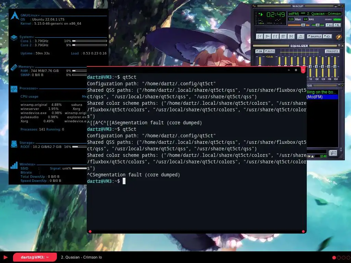351x263 pixels.
Task: Click the eject button in WACUP main window
Action: click(301, 36)
